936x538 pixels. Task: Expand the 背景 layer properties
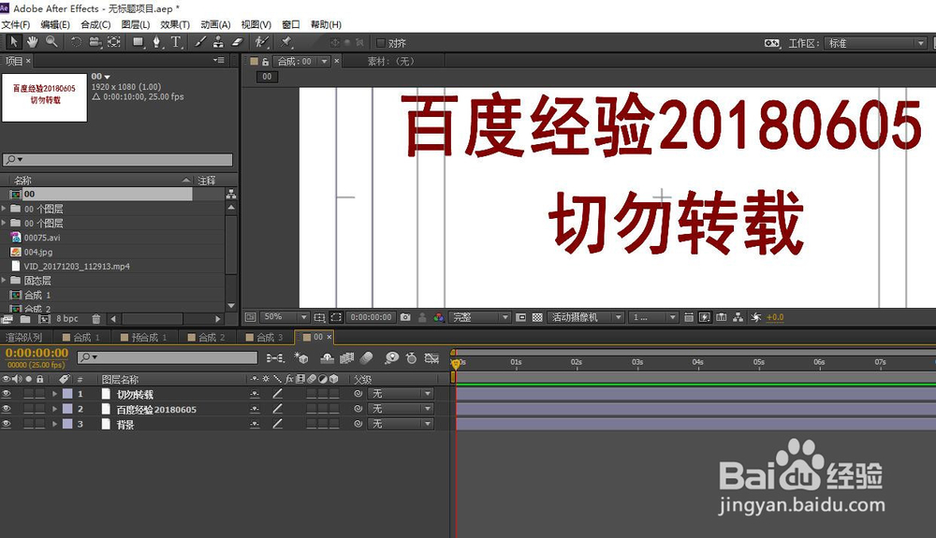click(54, 424)
